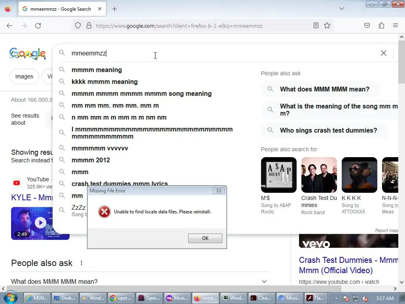Click the padlock site information icon
405x304 pixels.
(x=89, y=26)
